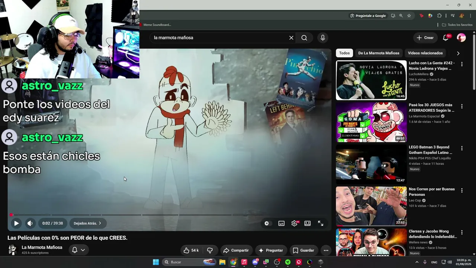Viewport: 476px width, 268px height.
Task: Seek on the red video progress bar
Action: (169, 215)
